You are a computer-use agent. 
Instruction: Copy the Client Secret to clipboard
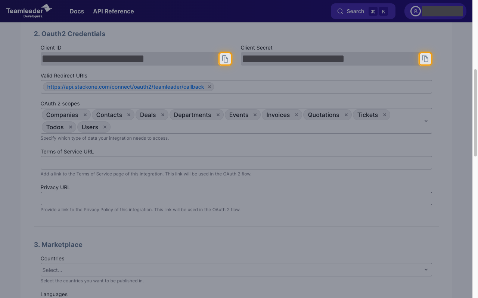click(425, 59)
